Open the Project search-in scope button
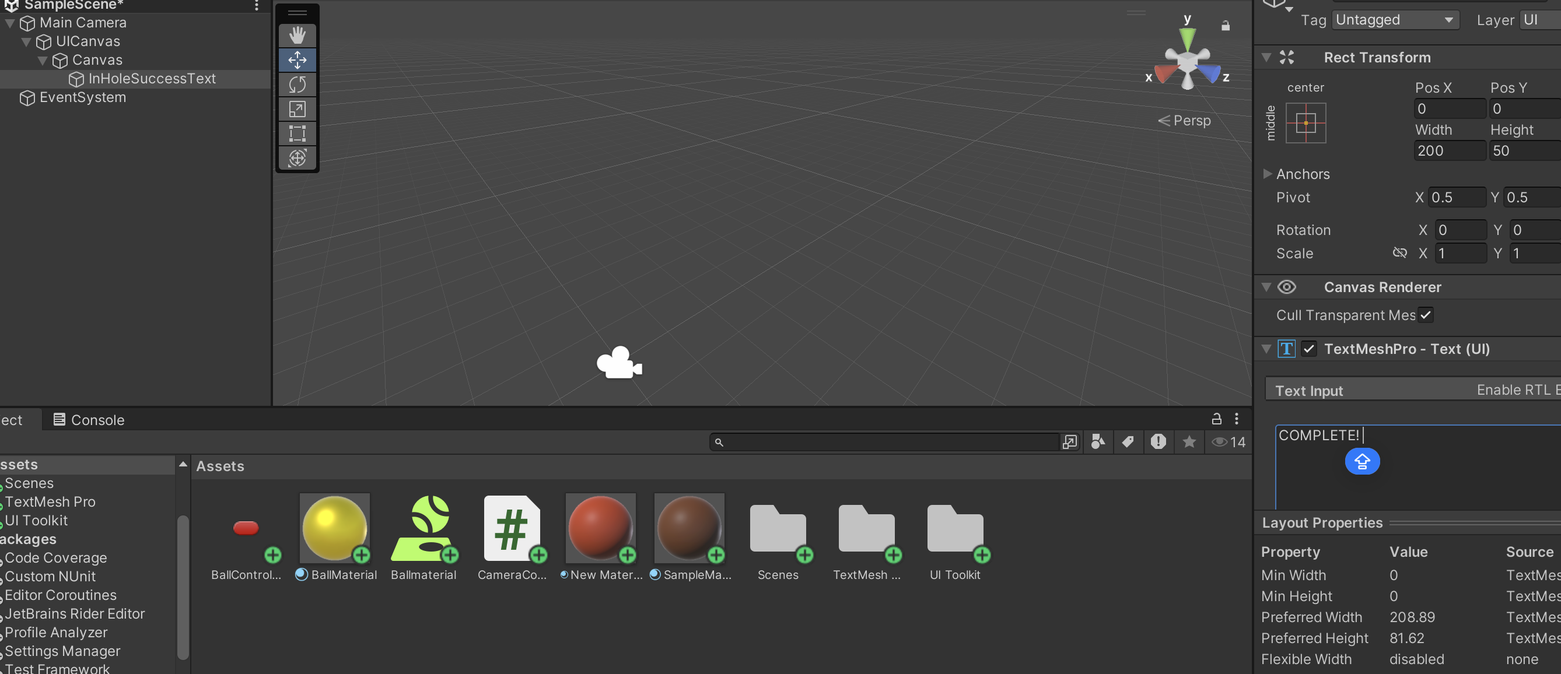This screenshot has width=1561, height=674. coord(1070,442)
